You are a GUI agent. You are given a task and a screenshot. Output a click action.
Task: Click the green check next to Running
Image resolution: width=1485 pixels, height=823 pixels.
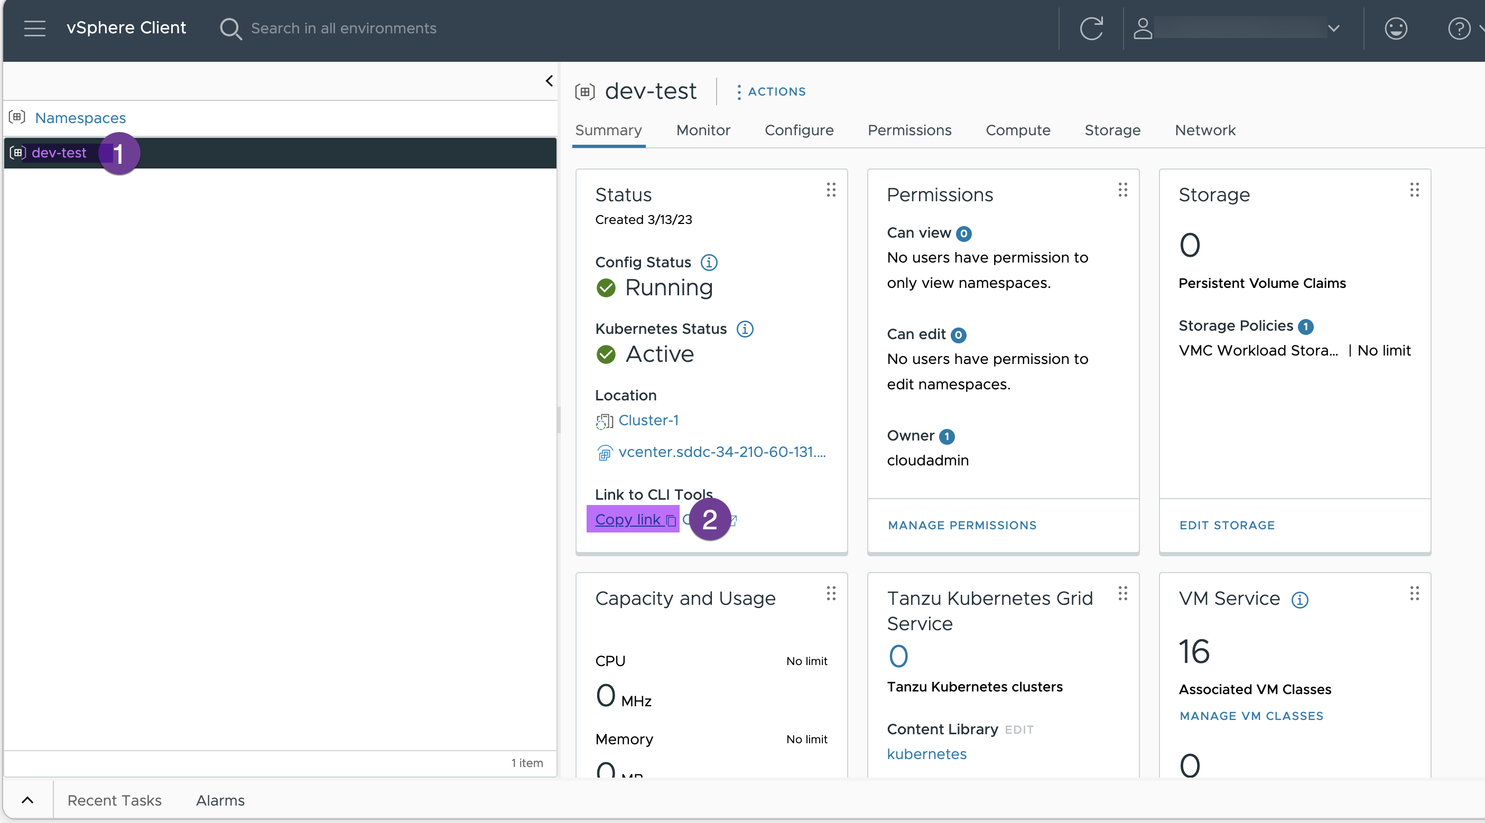tap(606, 287)
